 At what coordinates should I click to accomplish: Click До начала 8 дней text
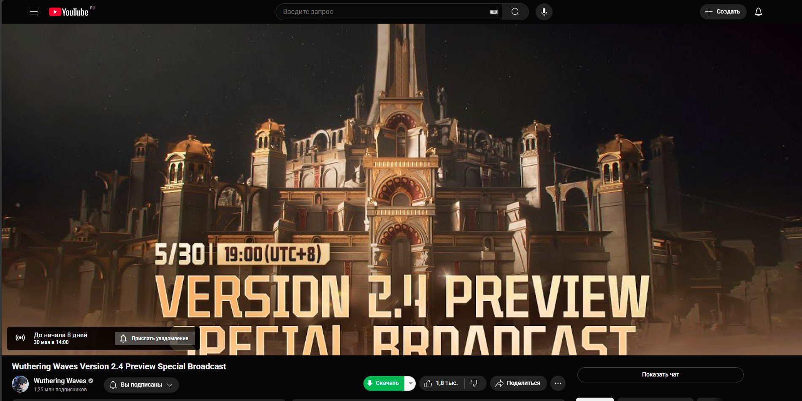(60, 335)
